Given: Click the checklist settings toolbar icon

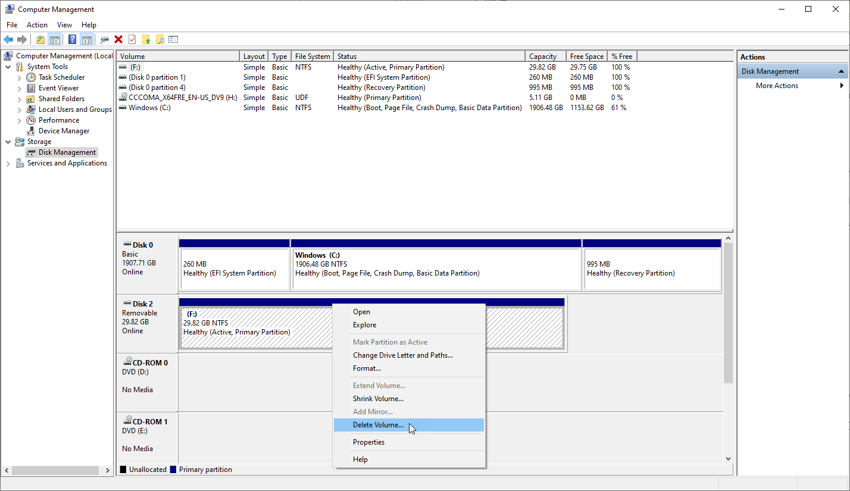Looking at the screenshot, I should pyautogui.click(x=173, y=39).
